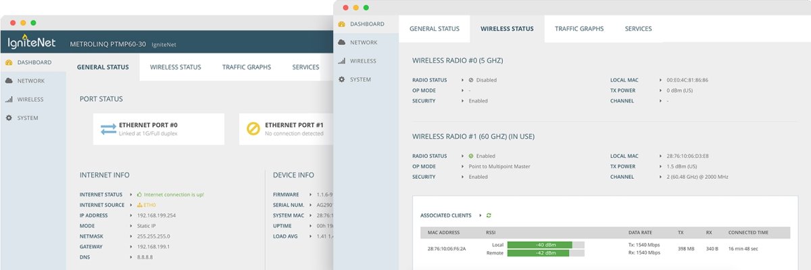Click the DNS value 8.8.8.8
811x270 pixels.
(x=144, y=259)
